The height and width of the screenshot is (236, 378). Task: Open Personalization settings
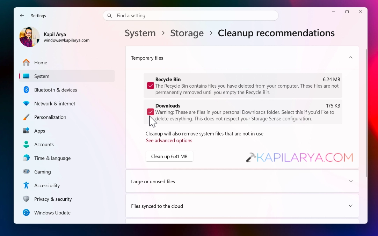coord(67,117)
